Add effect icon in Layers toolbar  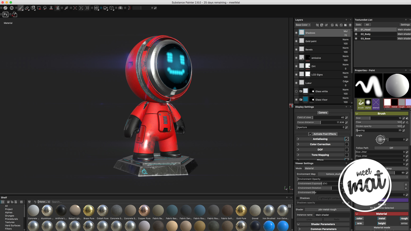[x=317, y=25]
